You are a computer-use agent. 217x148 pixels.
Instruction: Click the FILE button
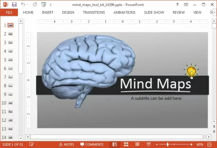(9, 12)
